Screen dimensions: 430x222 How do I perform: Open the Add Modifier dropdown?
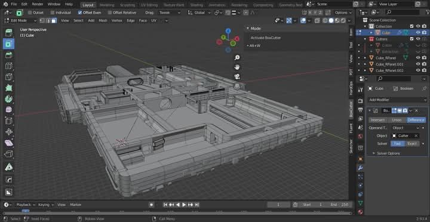[397, 100]
